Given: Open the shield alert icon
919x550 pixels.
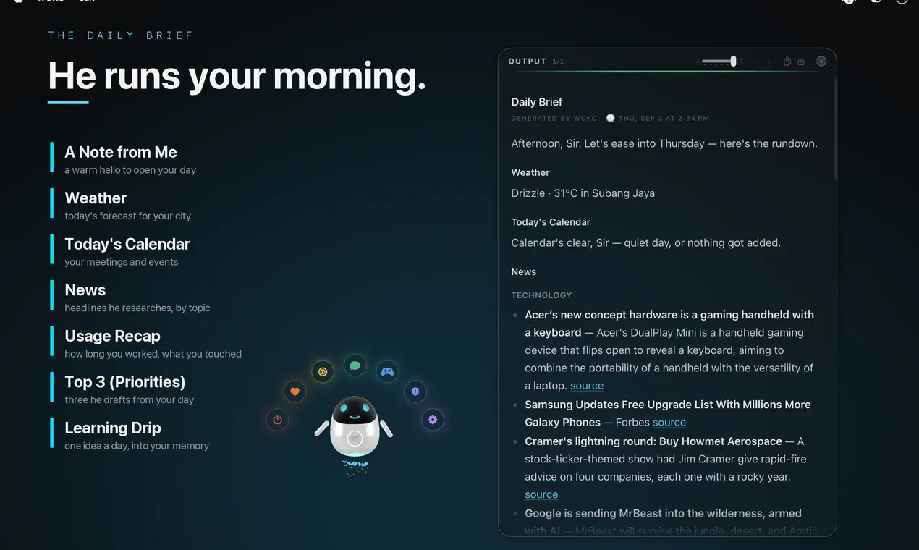Looking at the screenshot, I should click(x=415, y=392).
